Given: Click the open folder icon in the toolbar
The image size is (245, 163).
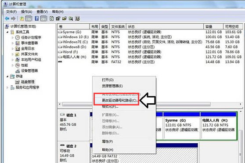Looking at the screenshot, I should pos(65,18).
